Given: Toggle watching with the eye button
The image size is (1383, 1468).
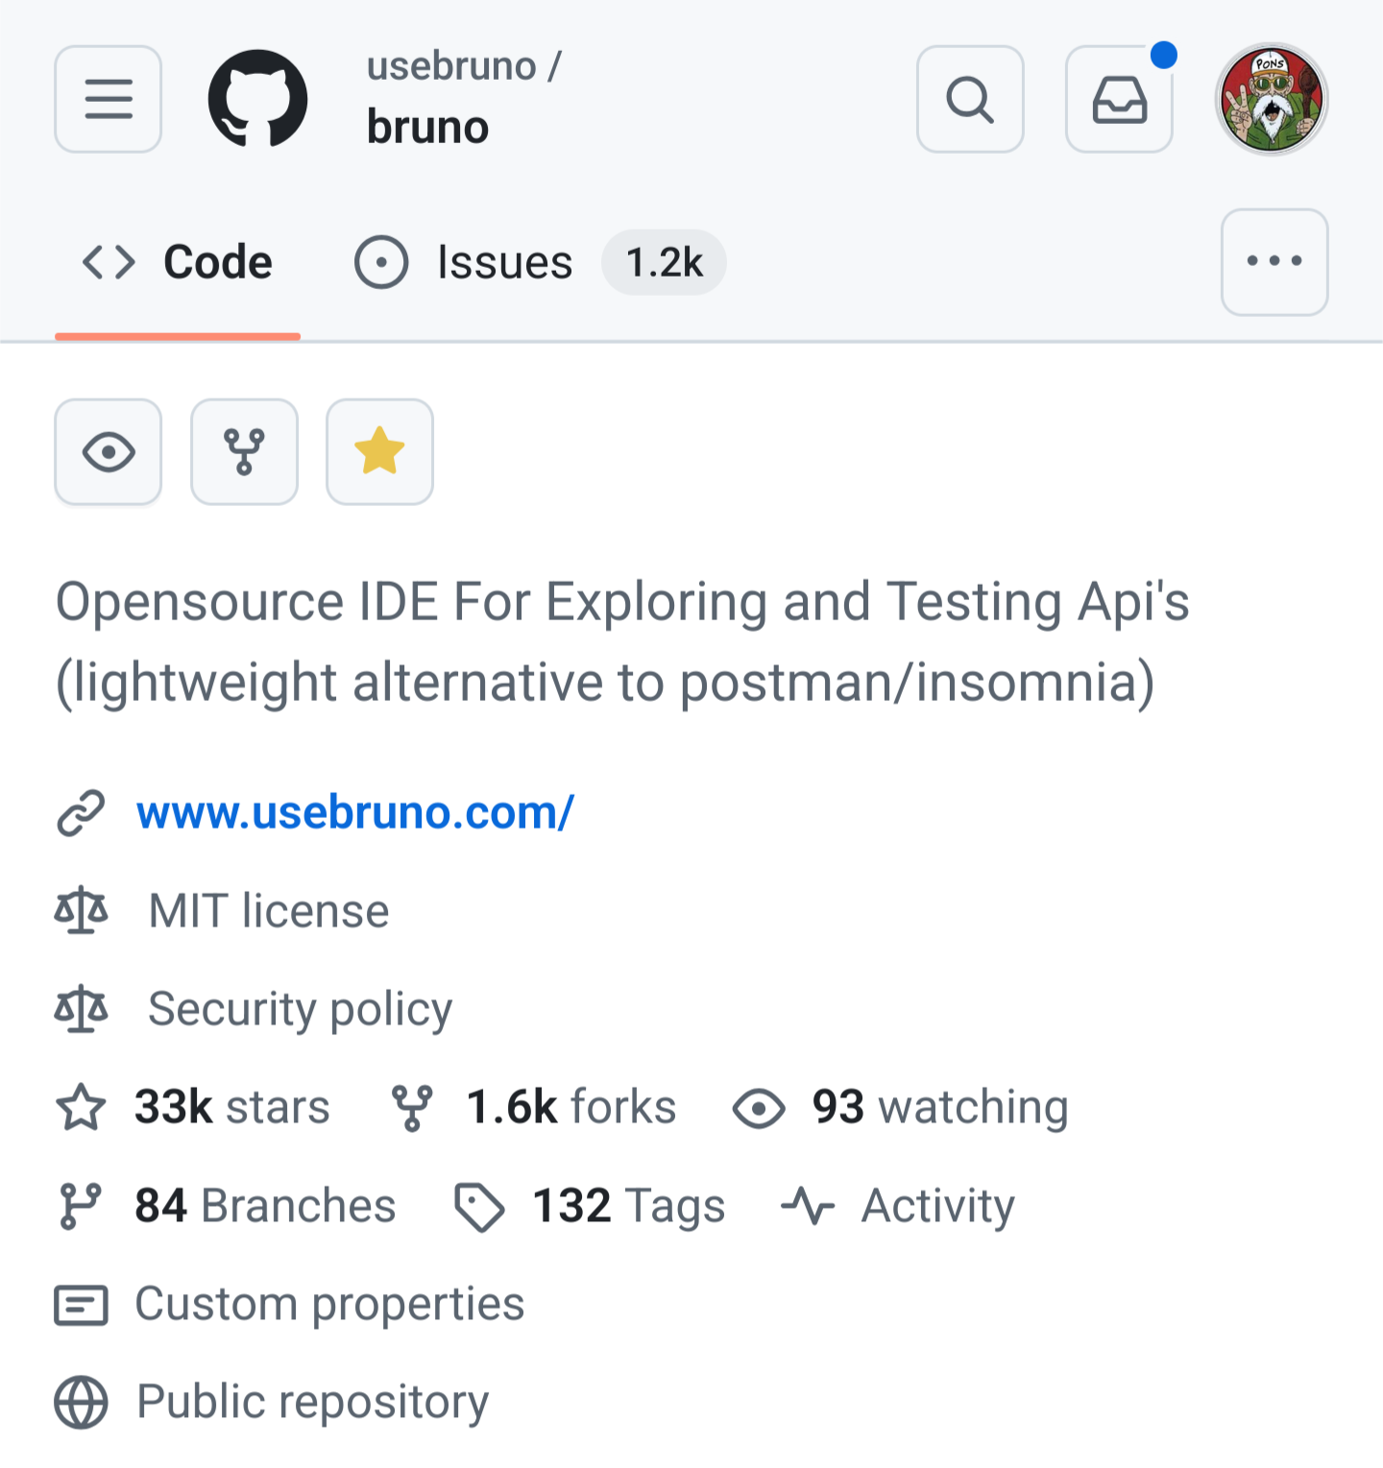Looking at the screenshot, I should [x=109, y=451].
